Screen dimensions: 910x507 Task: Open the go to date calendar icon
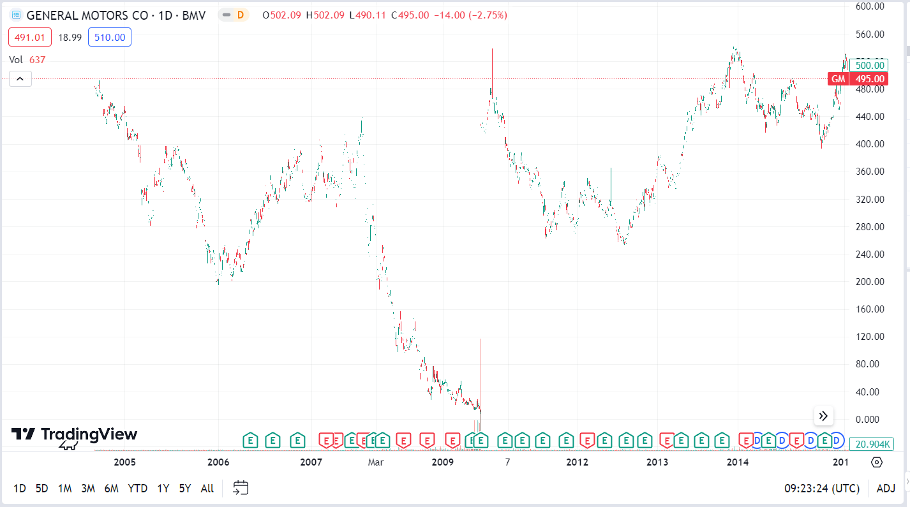click(x=240, y=489)
